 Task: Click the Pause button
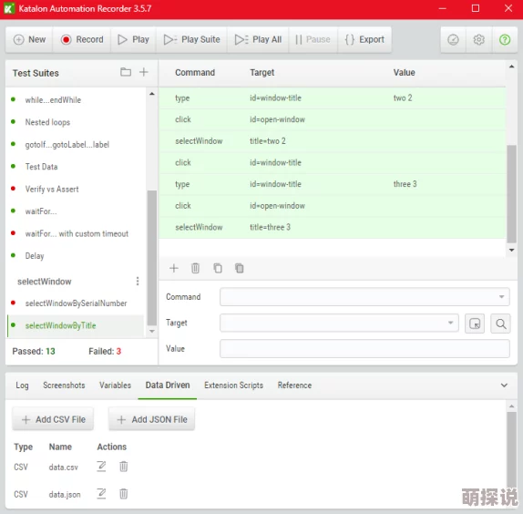tap(313, 39)
